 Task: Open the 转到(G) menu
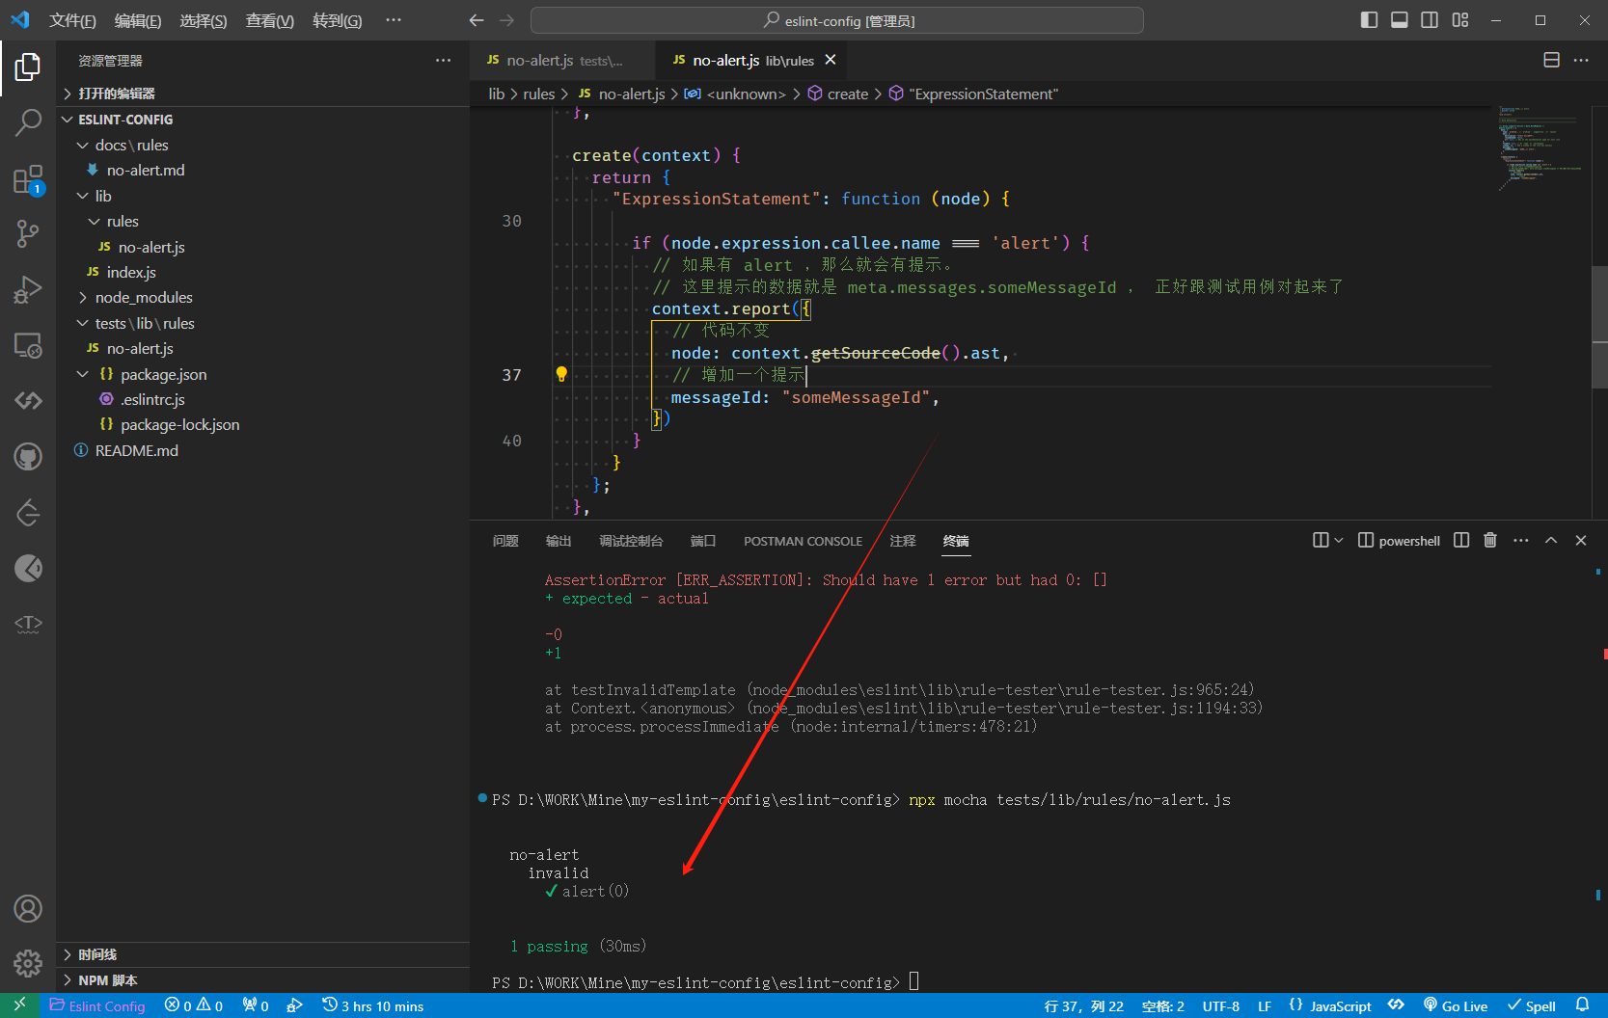point(338,20)
